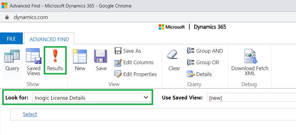This screenshot has height=135, width=296.
Task: Click the dynamics.com address bar
Action: [31, 17]
